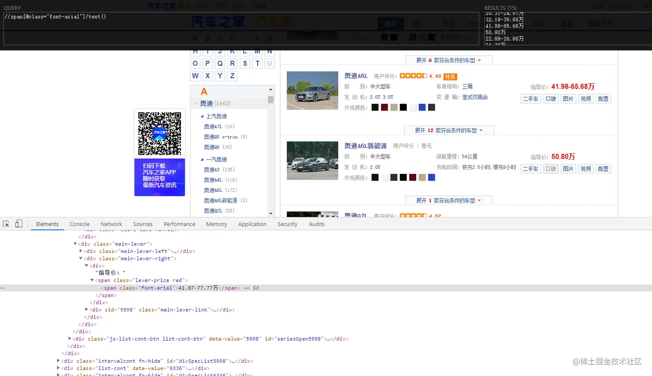Open 配置 for 奥迪A6L

pos(603,99)
